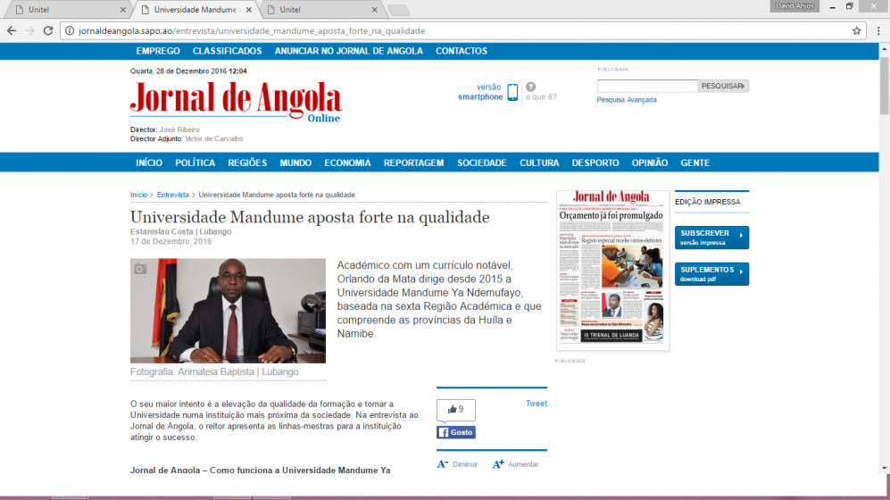Image resolution: width=890 pixels, height=500 pixels.
Task: Click SUPLEMENTOS download pdf button
Action: pyautogui.click(x=711, y=273)
